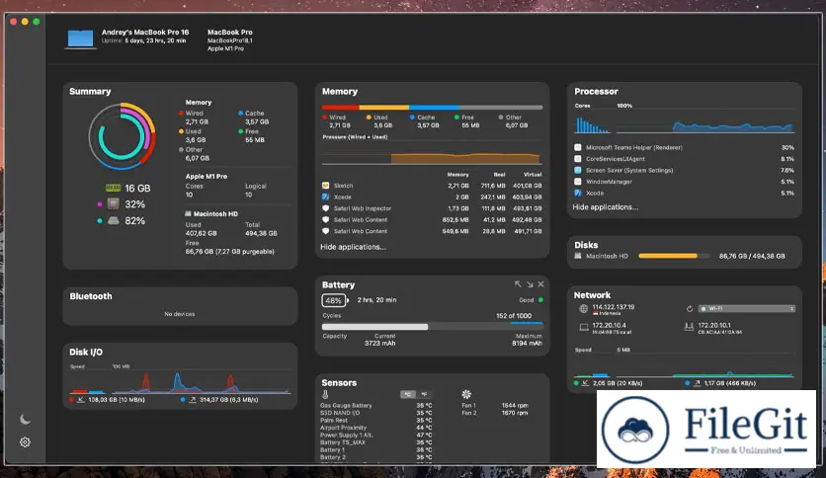Click the router gateway icon
Viewport: 826px width, 478px height.
coord(689,327)
